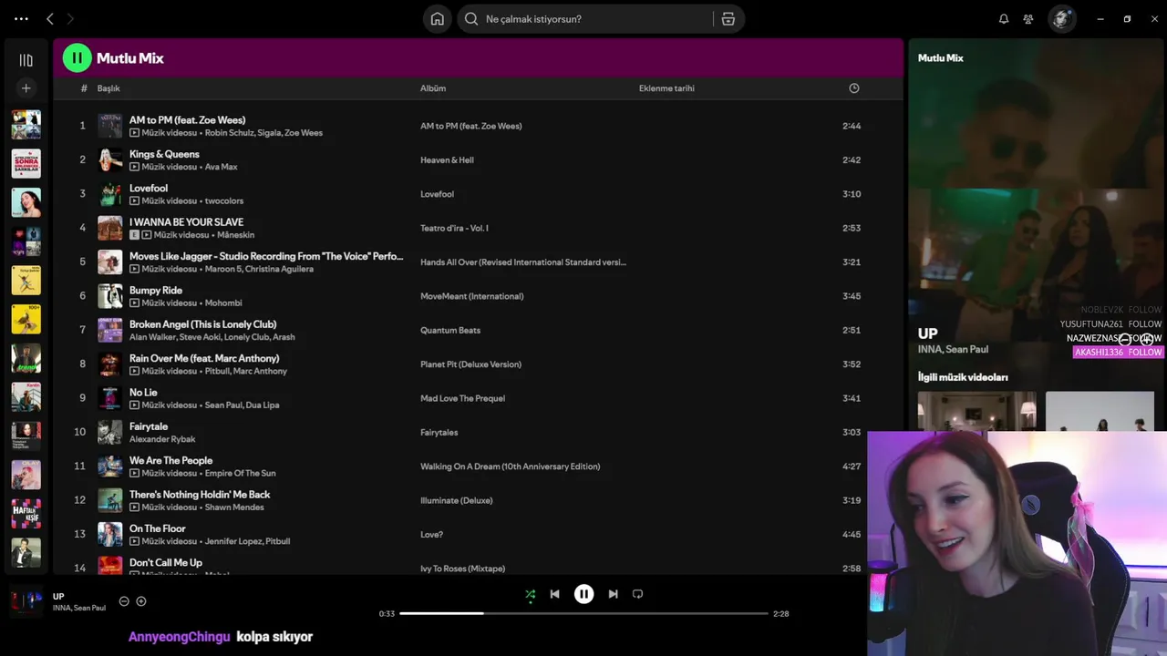Click the plus create playlist icon

click(x=26, y=88)
